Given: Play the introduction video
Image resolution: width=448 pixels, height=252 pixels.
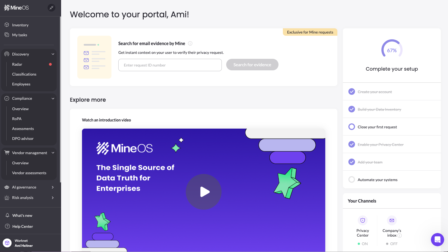Looking at the screenshot, I should (x=204, y=192).
